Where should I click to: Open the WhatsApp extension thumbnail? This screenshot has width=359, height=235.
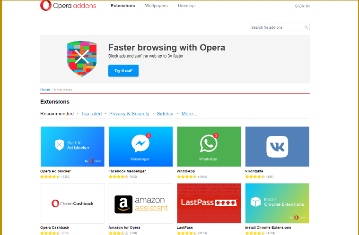pyautogui.click(x=209, y=147)
